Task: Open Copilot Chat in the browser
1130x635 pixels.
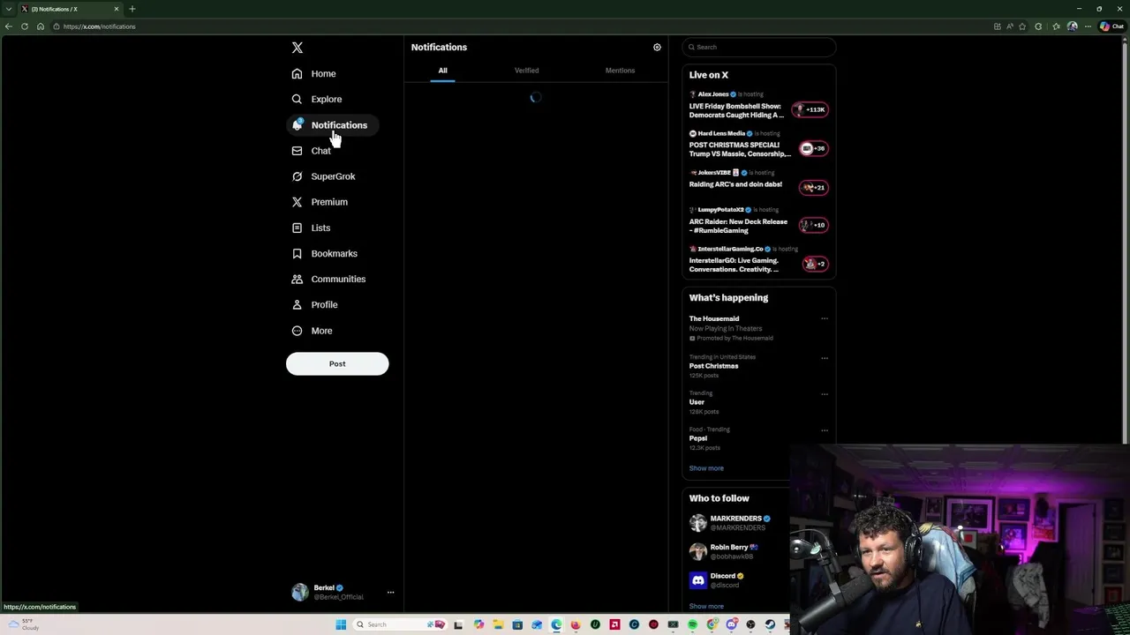Action: point(1111,26)
